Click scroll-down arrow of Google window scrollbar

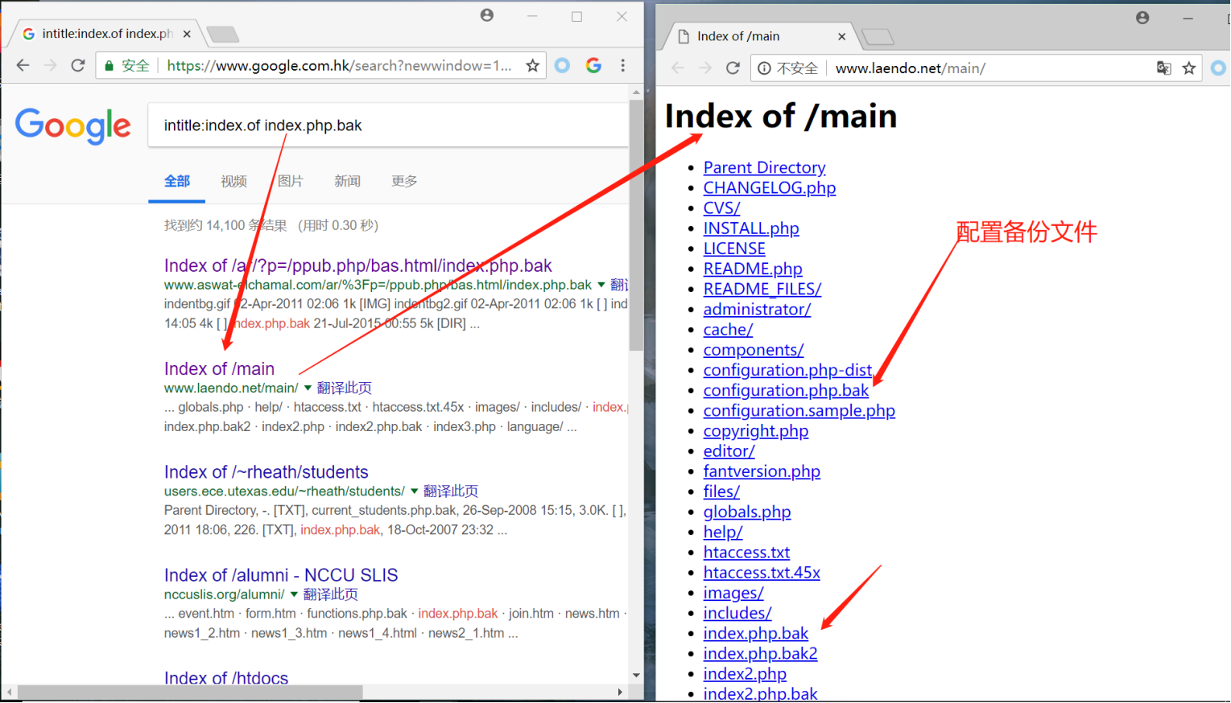[x=636, y=676]
